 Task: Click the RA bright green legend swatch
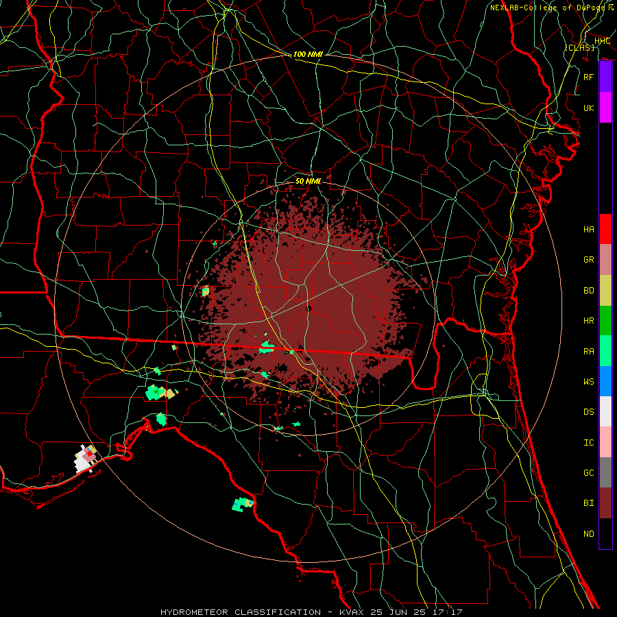tap(605, 351)
